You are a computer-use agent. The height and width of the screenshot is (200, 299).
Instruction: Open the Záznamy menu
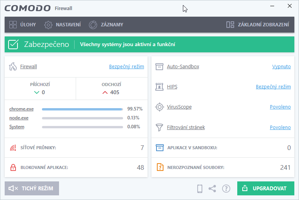(106, 25)
